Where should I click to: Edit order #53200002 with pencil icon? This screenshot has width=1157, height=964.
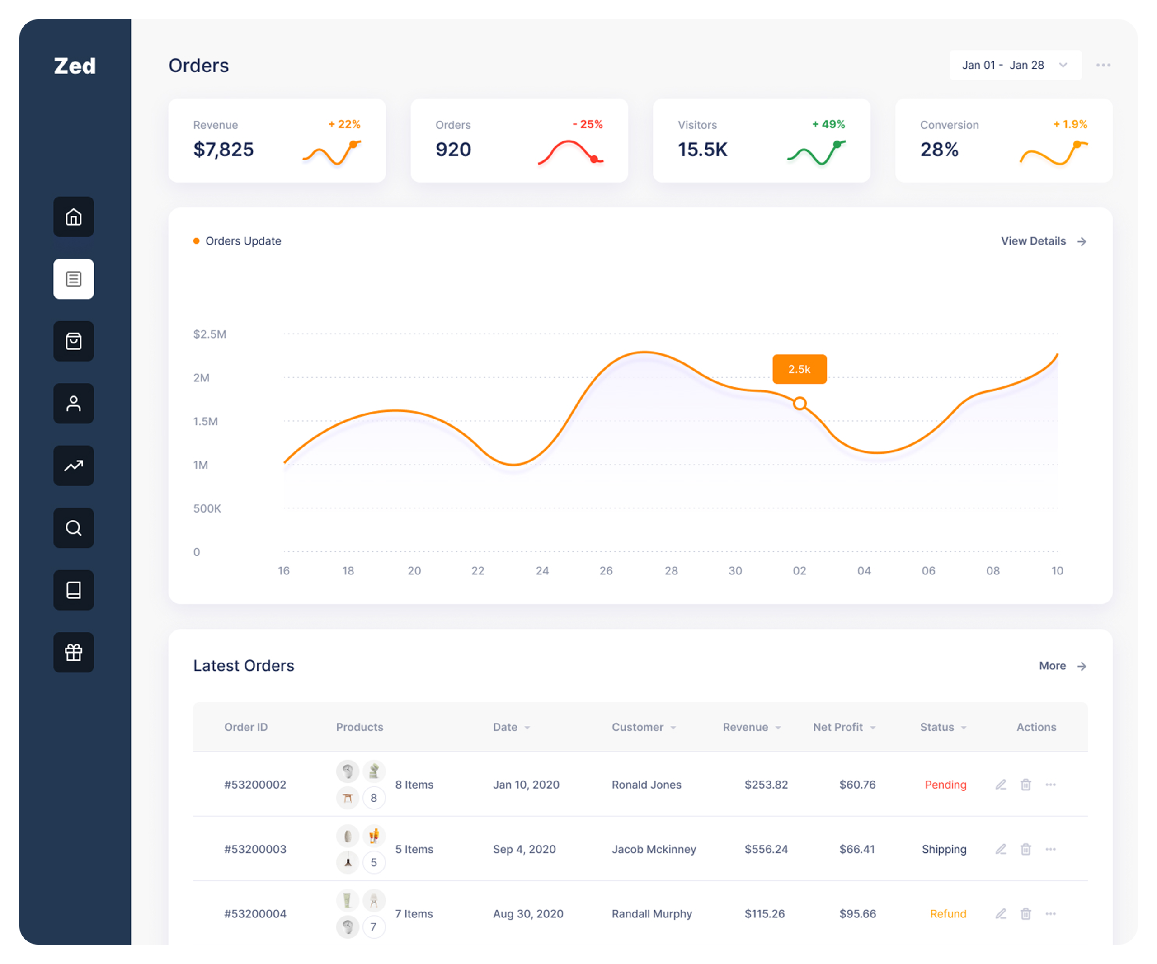coord(1001,785)
